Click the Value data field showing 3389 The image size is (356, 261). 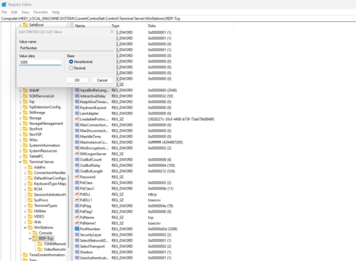point(40,62)
